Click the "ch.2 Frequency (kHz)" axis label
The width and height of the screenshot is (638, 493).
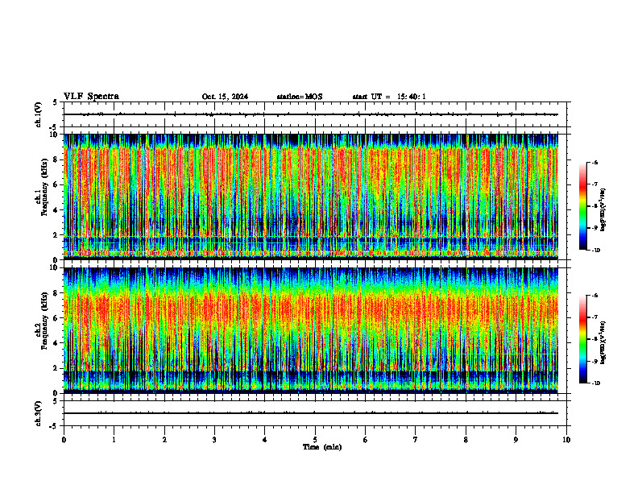coord(42,320)
